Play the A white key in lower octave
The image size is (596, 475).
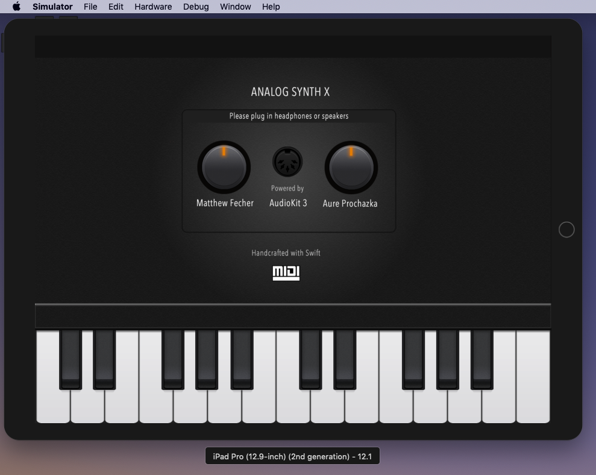click(x=224, y=405)
